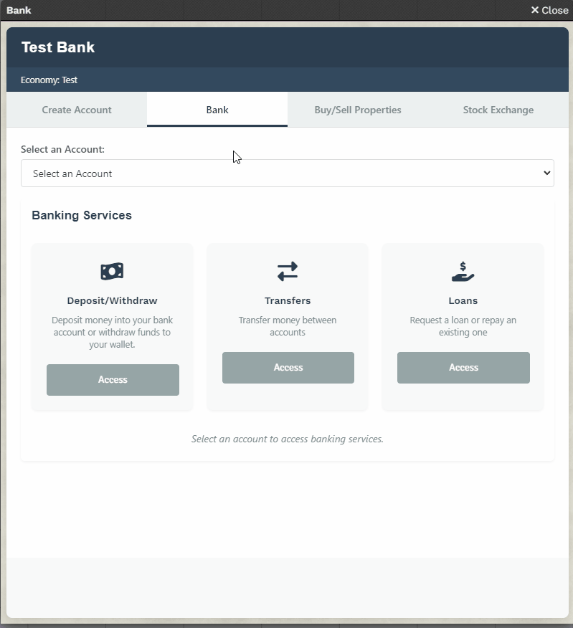Click the Transfers exchange arrows icon
Screen dimensions: 573x628
pos(288,272)
